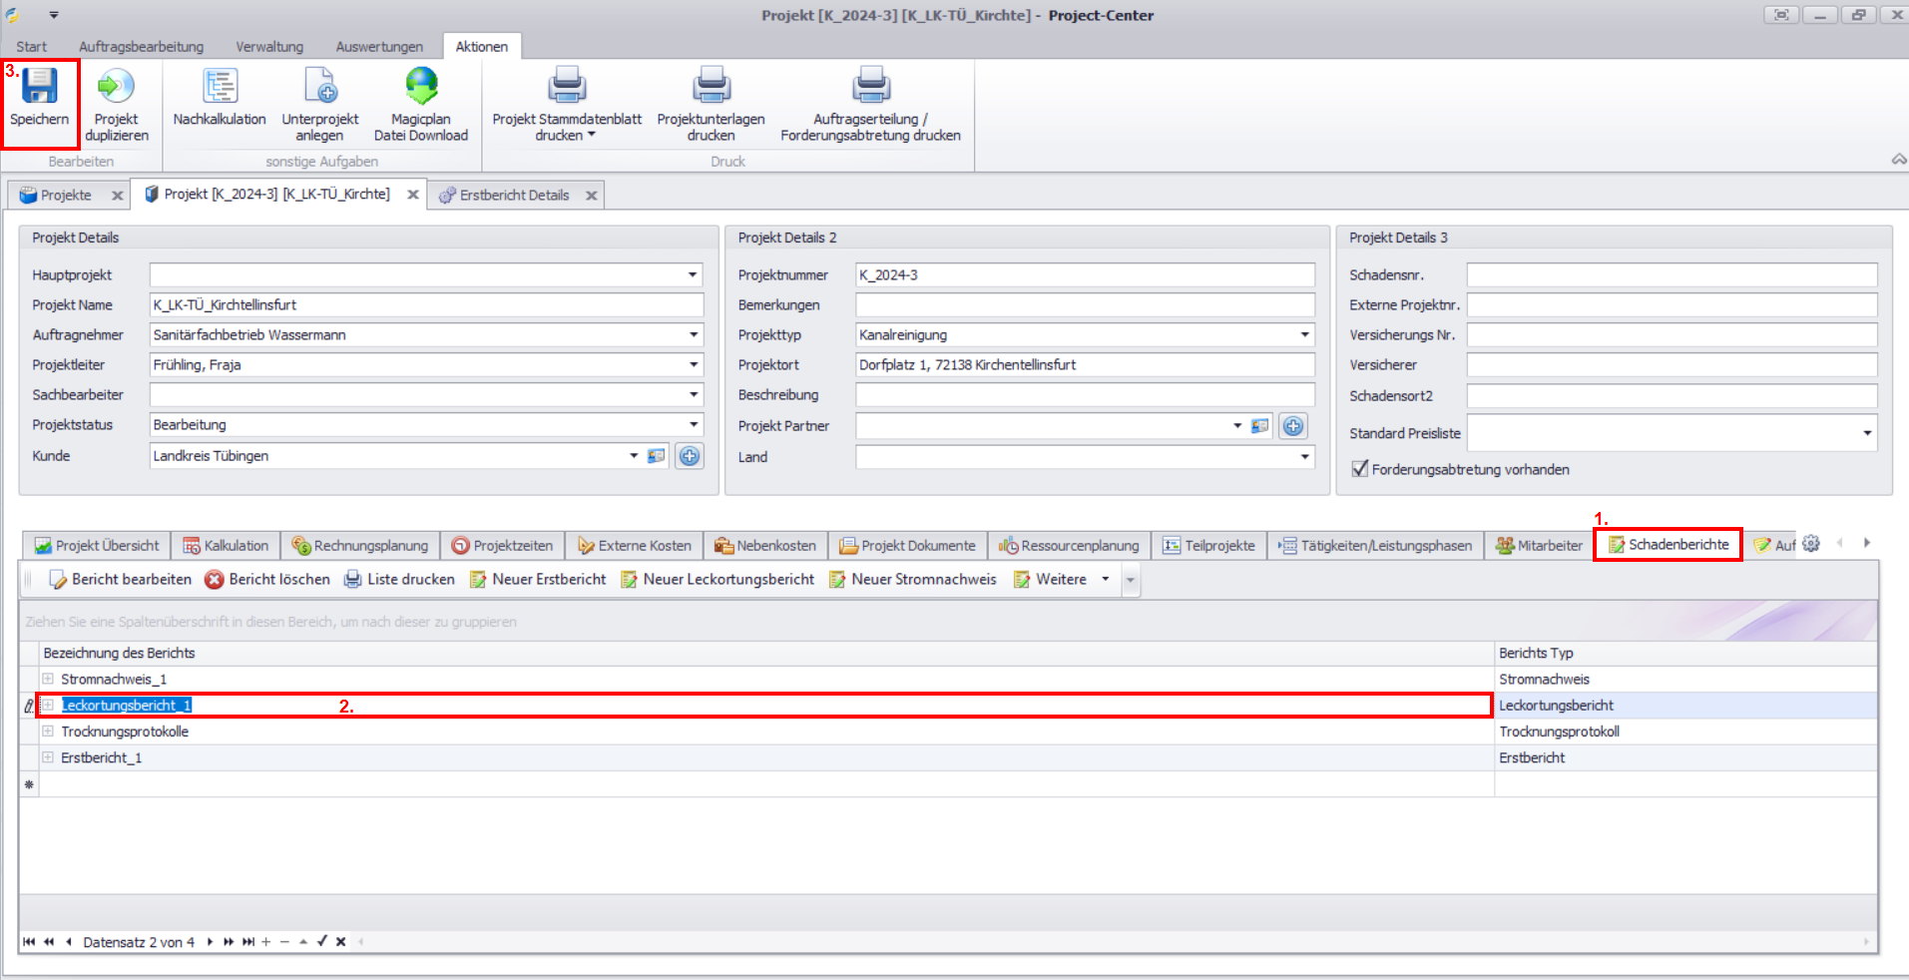Open the Projektstatus dropdown

[694, 425]
